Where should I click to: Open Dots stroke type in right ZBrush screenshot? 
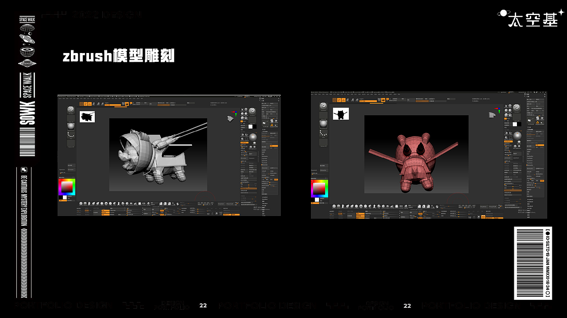(323, 133)
